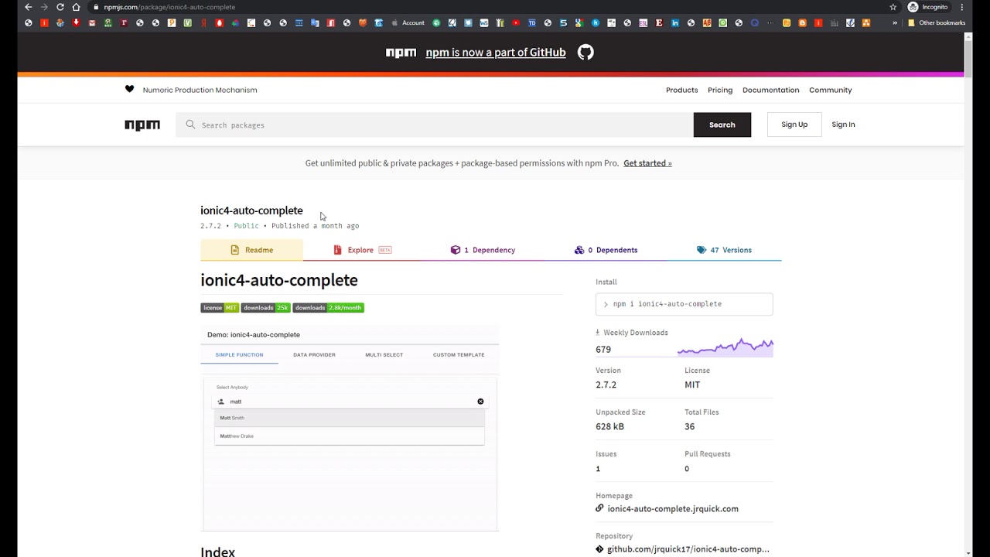Open homepage link ionic4-auto-complete.jrquick.com
The width and height of the screenshot is (990, 557).
point(673,509)
